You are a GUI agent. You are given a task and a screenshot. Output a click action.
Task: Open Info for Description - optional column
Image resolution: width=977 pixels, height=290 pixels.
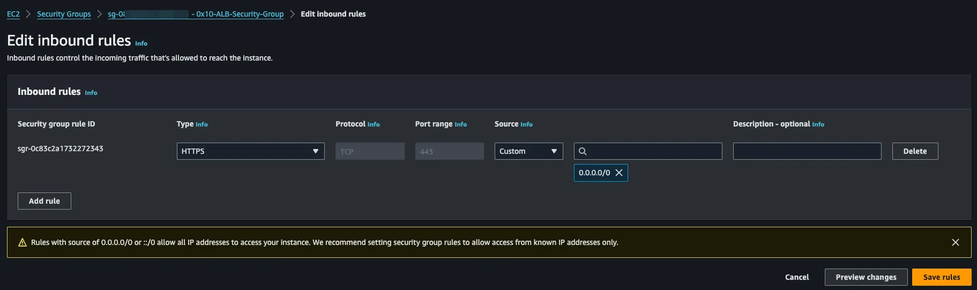818,124
